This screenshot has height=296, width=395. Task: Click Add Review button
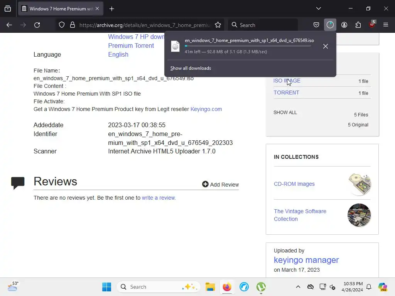point(220,185)
